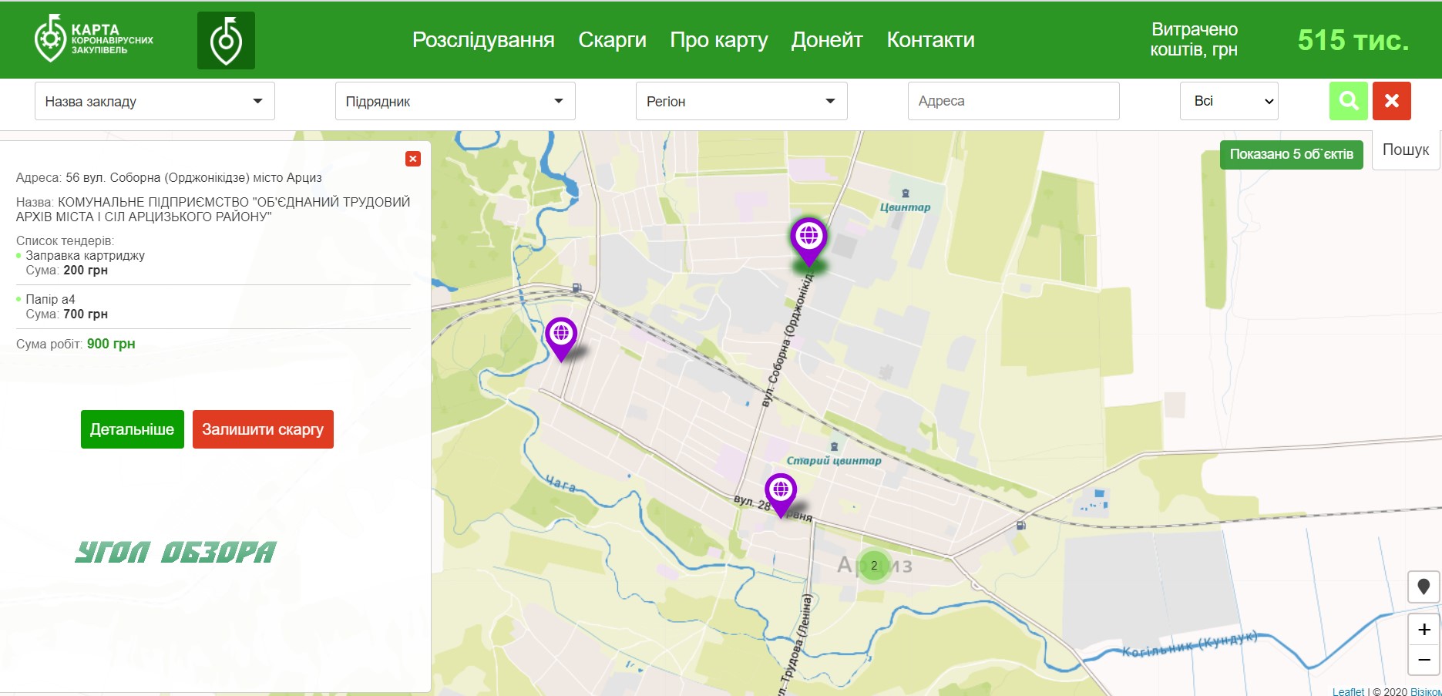The height and width of the screenshot is (696, 1442).
Task: Zoom in the map with plus button
Action: [1424, 630]
